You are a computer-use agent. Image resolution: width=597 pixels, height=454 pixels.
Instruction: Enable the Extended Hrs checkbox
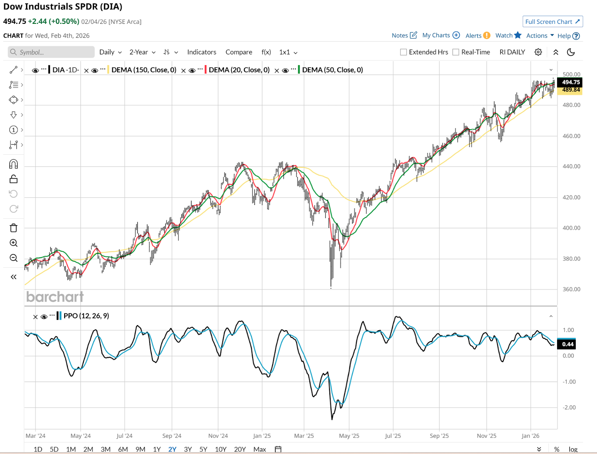tap(403, 52)
